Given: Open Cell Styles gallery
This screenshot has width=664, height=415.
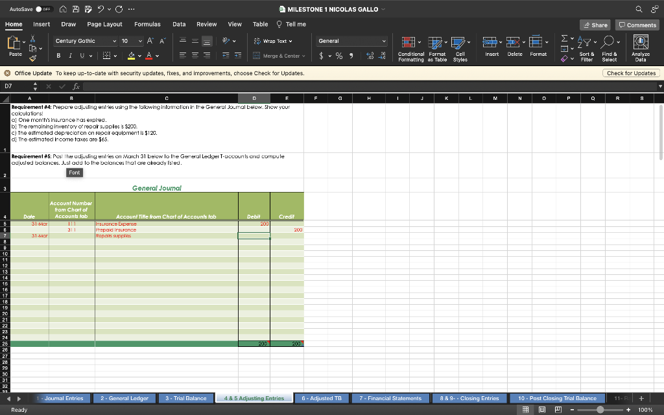Looking at the screenshot, I should [460, 49].
